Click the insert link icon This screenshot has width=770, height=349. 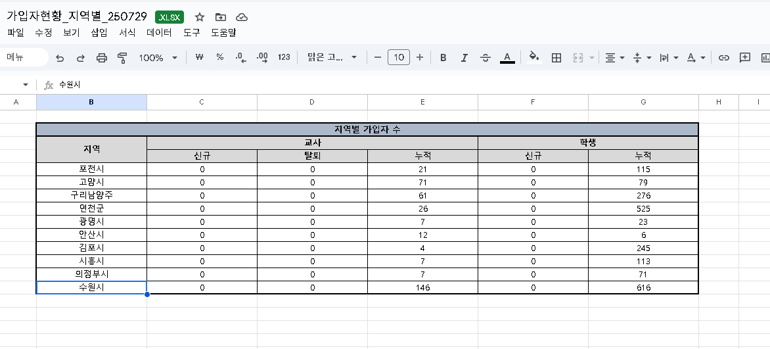click(x=724, y=58)
